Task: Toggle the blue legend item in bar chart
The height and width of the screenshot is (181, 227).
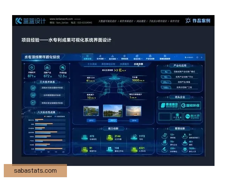Action: tap(60, 117)
